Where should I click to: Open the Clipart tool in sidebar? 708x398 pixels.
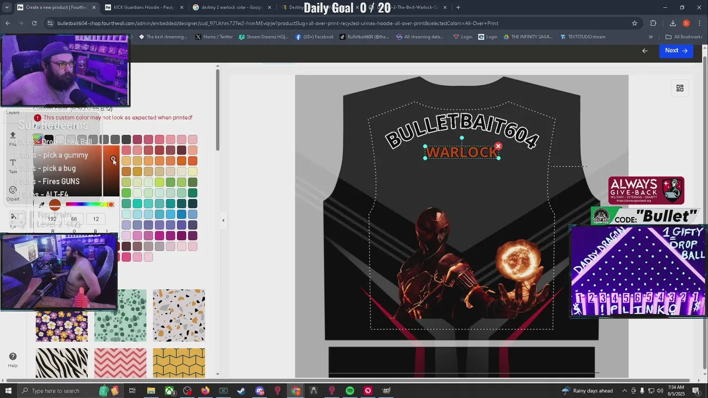[x=13, y=192]
